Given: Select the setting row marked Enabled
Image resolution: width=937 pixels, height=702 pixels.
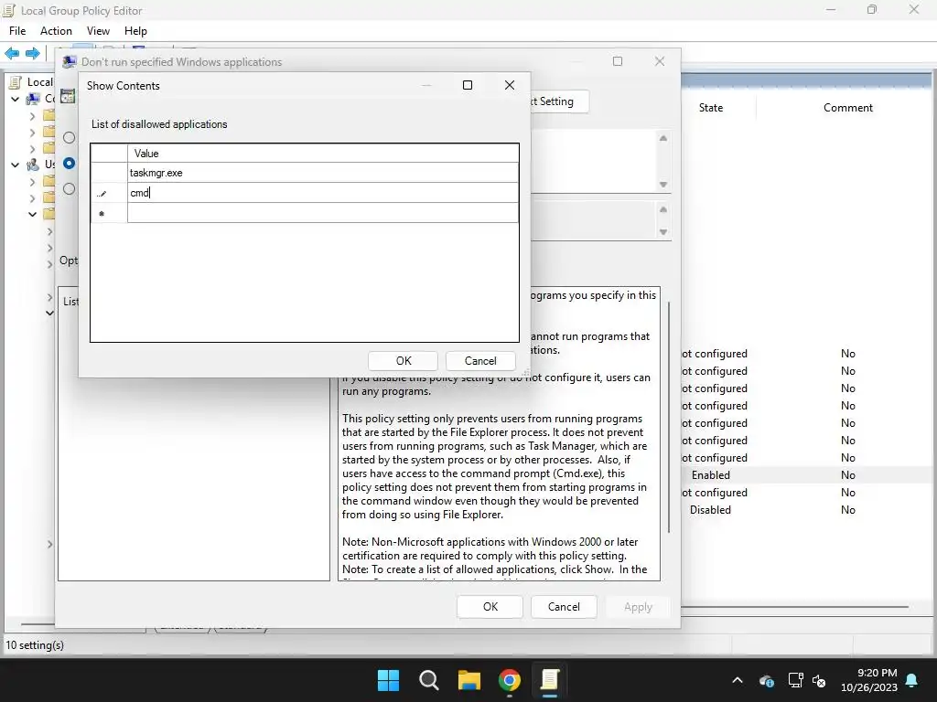Looking at the screenshot, I should (807, 475).
